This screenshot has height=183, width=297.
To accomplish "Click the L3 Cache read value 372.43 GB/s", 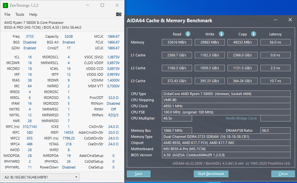I will 177,81.
